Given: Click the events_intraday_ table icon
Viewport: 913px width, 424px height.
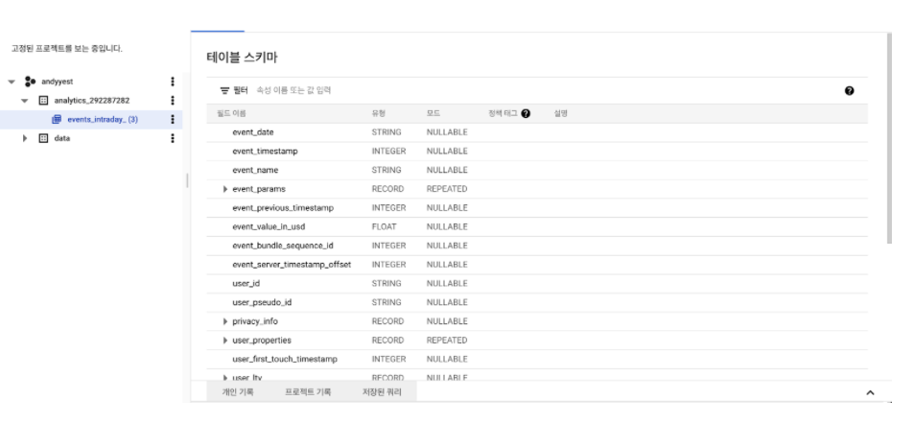Looking at the screenshot, I should (57, 119).
